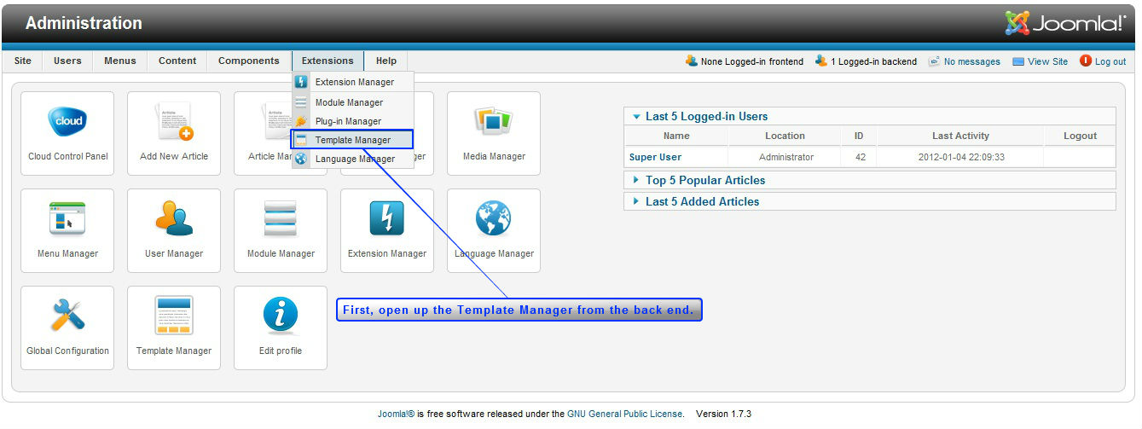Open the Menus menu
The height and width of the screenshot is (429, 1142).
coord(120,61)
